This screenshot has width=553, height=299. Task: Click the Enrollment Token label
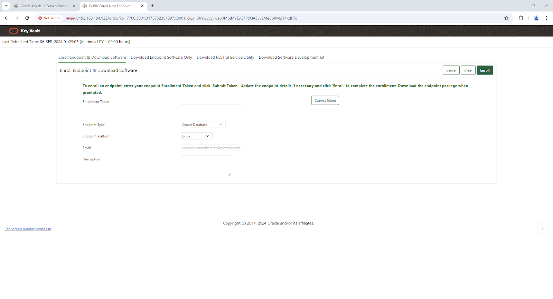[96, 102]
